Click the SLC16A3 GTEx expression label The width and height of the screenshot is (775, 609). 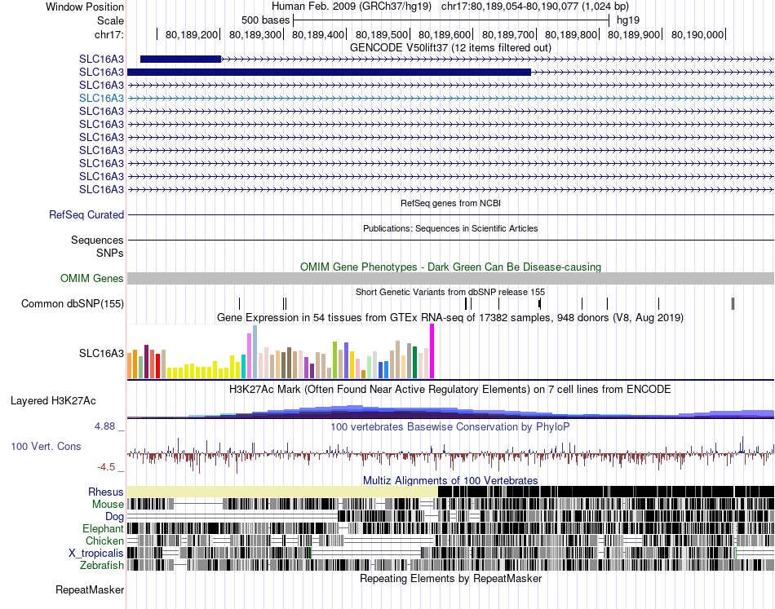point(101,353)
